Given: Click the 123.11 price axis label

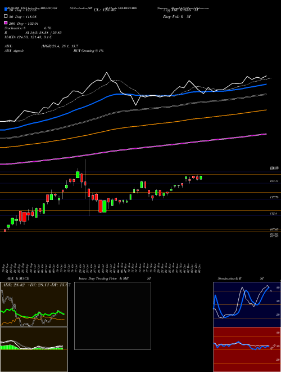Looking at the screenshot, I should [274, 181].
